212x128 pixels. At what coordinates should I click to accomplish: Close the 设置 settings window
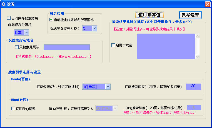pyautogui.click(x=207, y=4)
